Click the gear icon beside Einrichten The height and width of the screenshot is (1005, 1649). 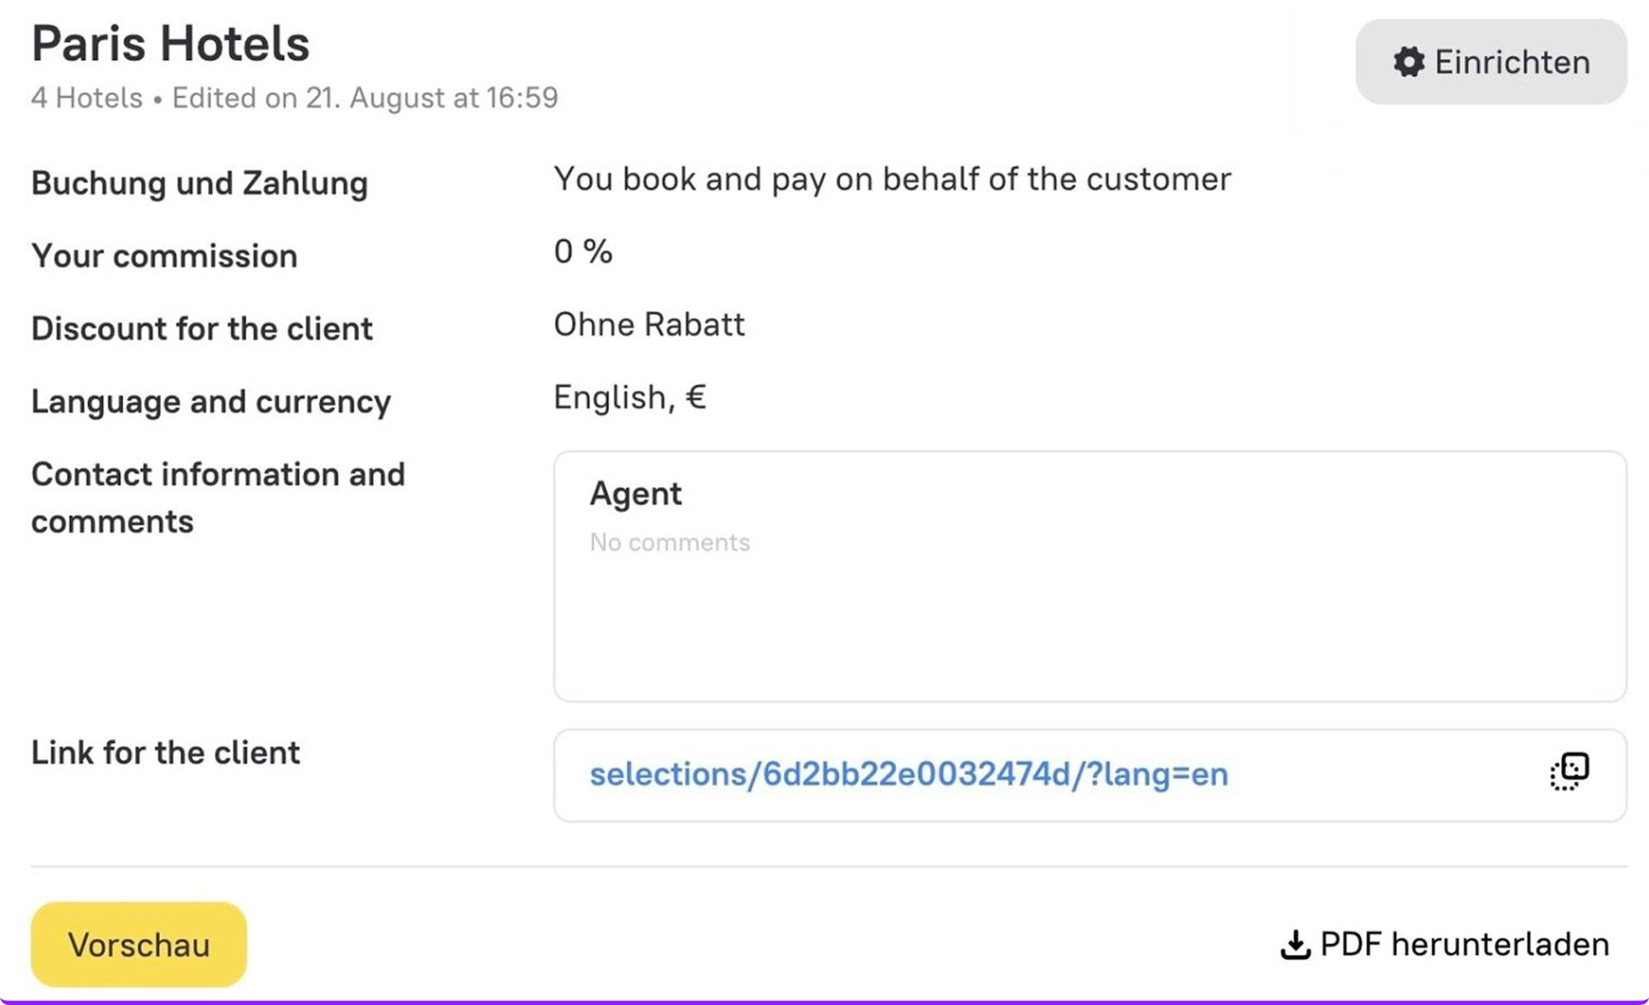click(x=1409, y=62)
